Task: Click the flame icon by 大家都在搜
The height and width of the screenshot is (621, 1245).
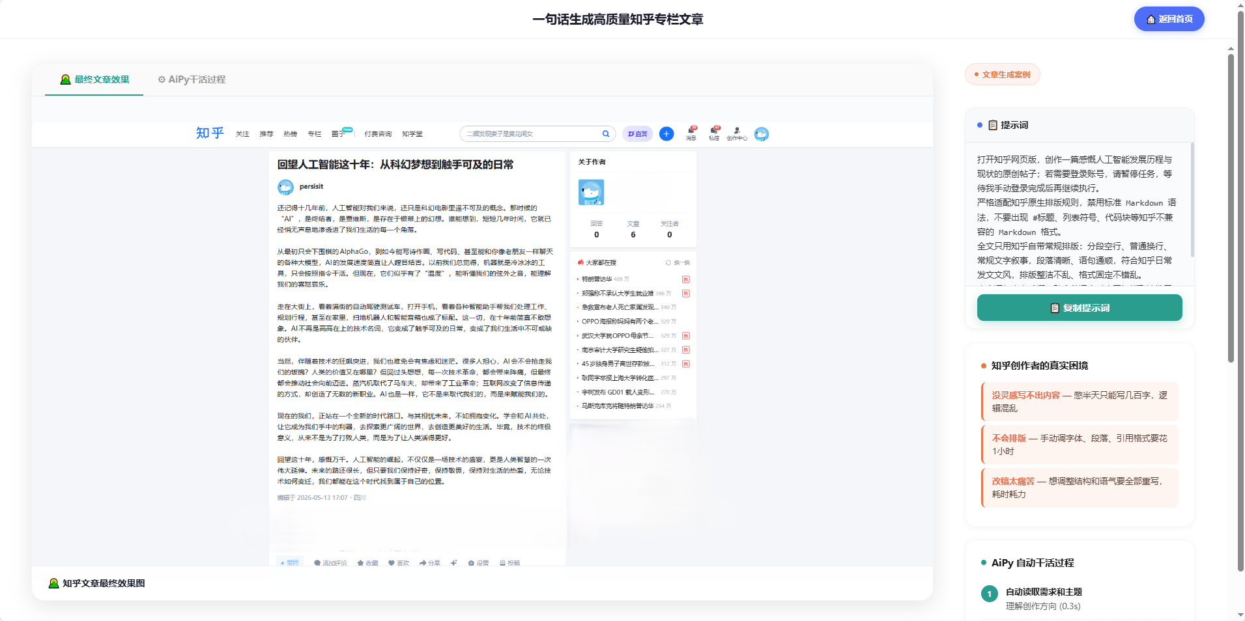Action: click(x=580, y=262)
